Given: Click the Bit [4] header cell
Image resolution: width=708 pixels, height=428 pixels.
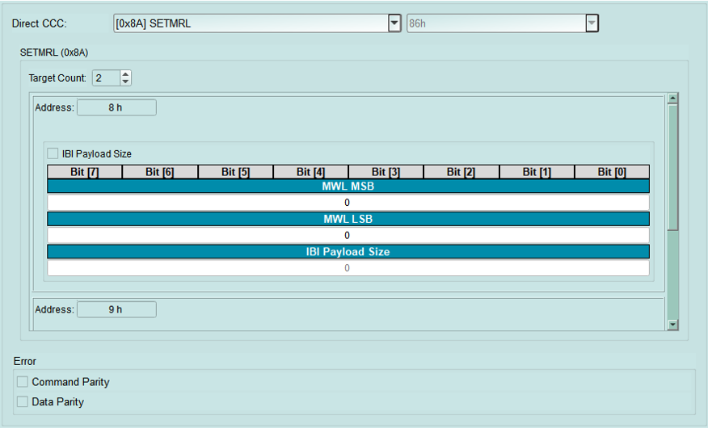Looking at the screenshot, I should (310, 172).
